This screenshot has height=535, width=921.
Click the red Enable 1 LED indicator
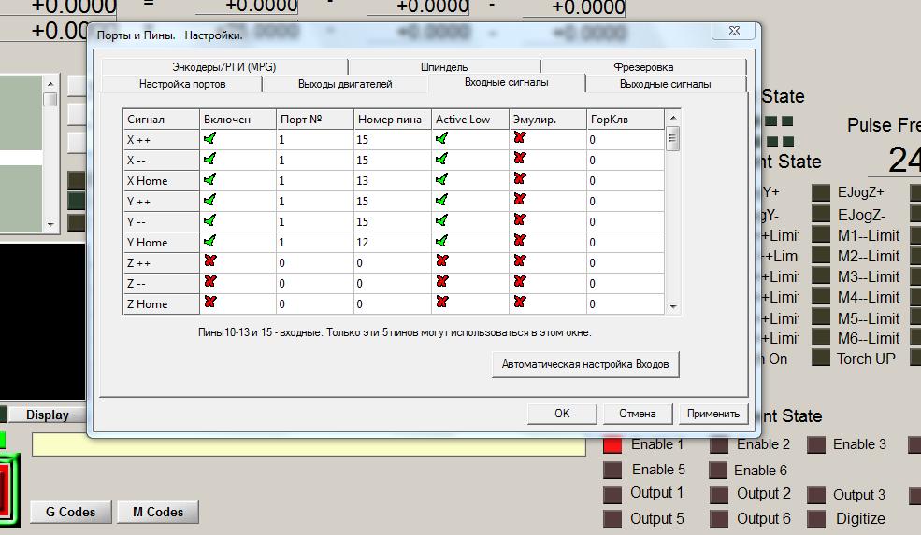[612, 445]
